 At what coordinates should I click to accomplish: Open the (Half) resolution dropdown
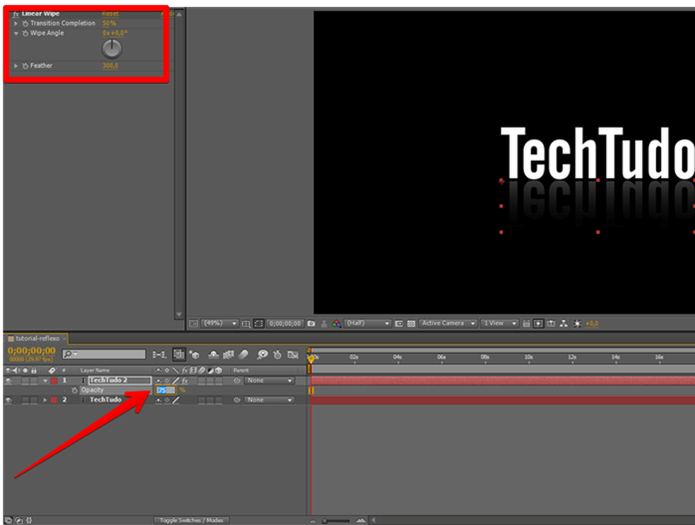[x=368, y=324]
